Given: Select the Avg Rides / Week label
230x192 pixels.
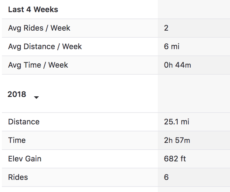Looking at the screenshot, I should (39, 28).
